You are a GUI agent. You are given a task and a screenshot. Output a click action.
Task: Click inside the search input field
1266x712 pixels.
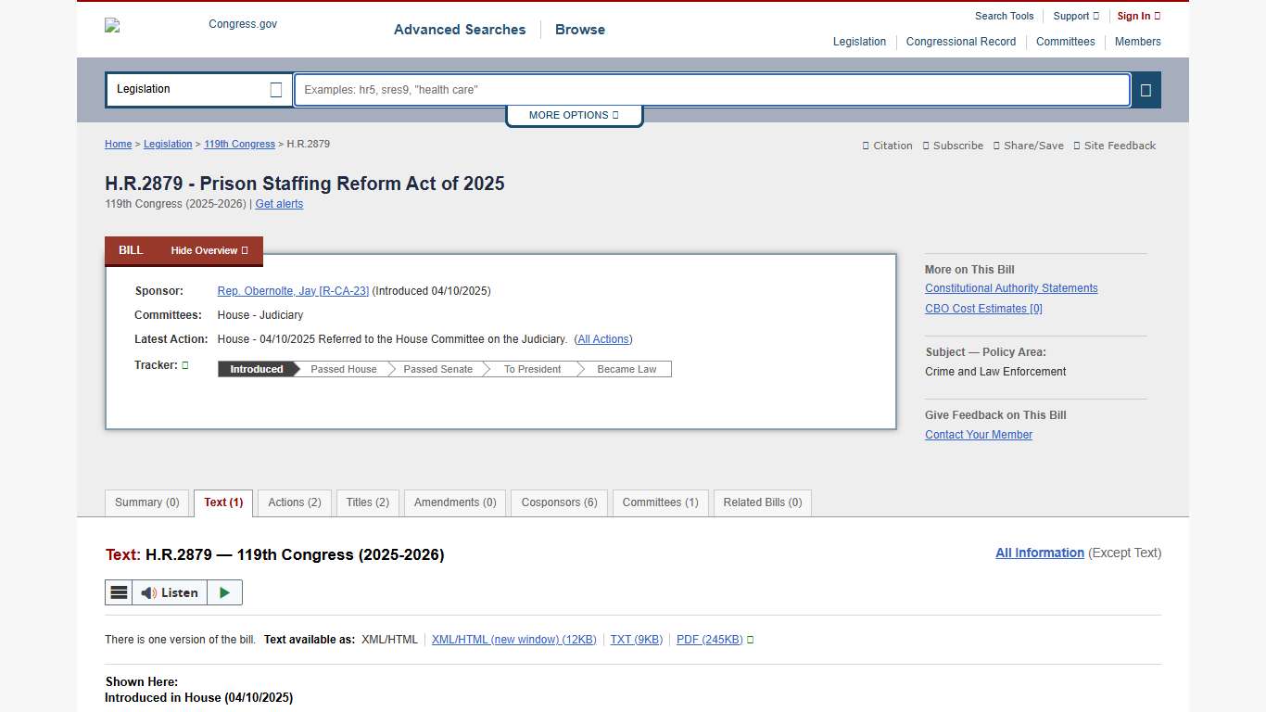coord(712,90)
